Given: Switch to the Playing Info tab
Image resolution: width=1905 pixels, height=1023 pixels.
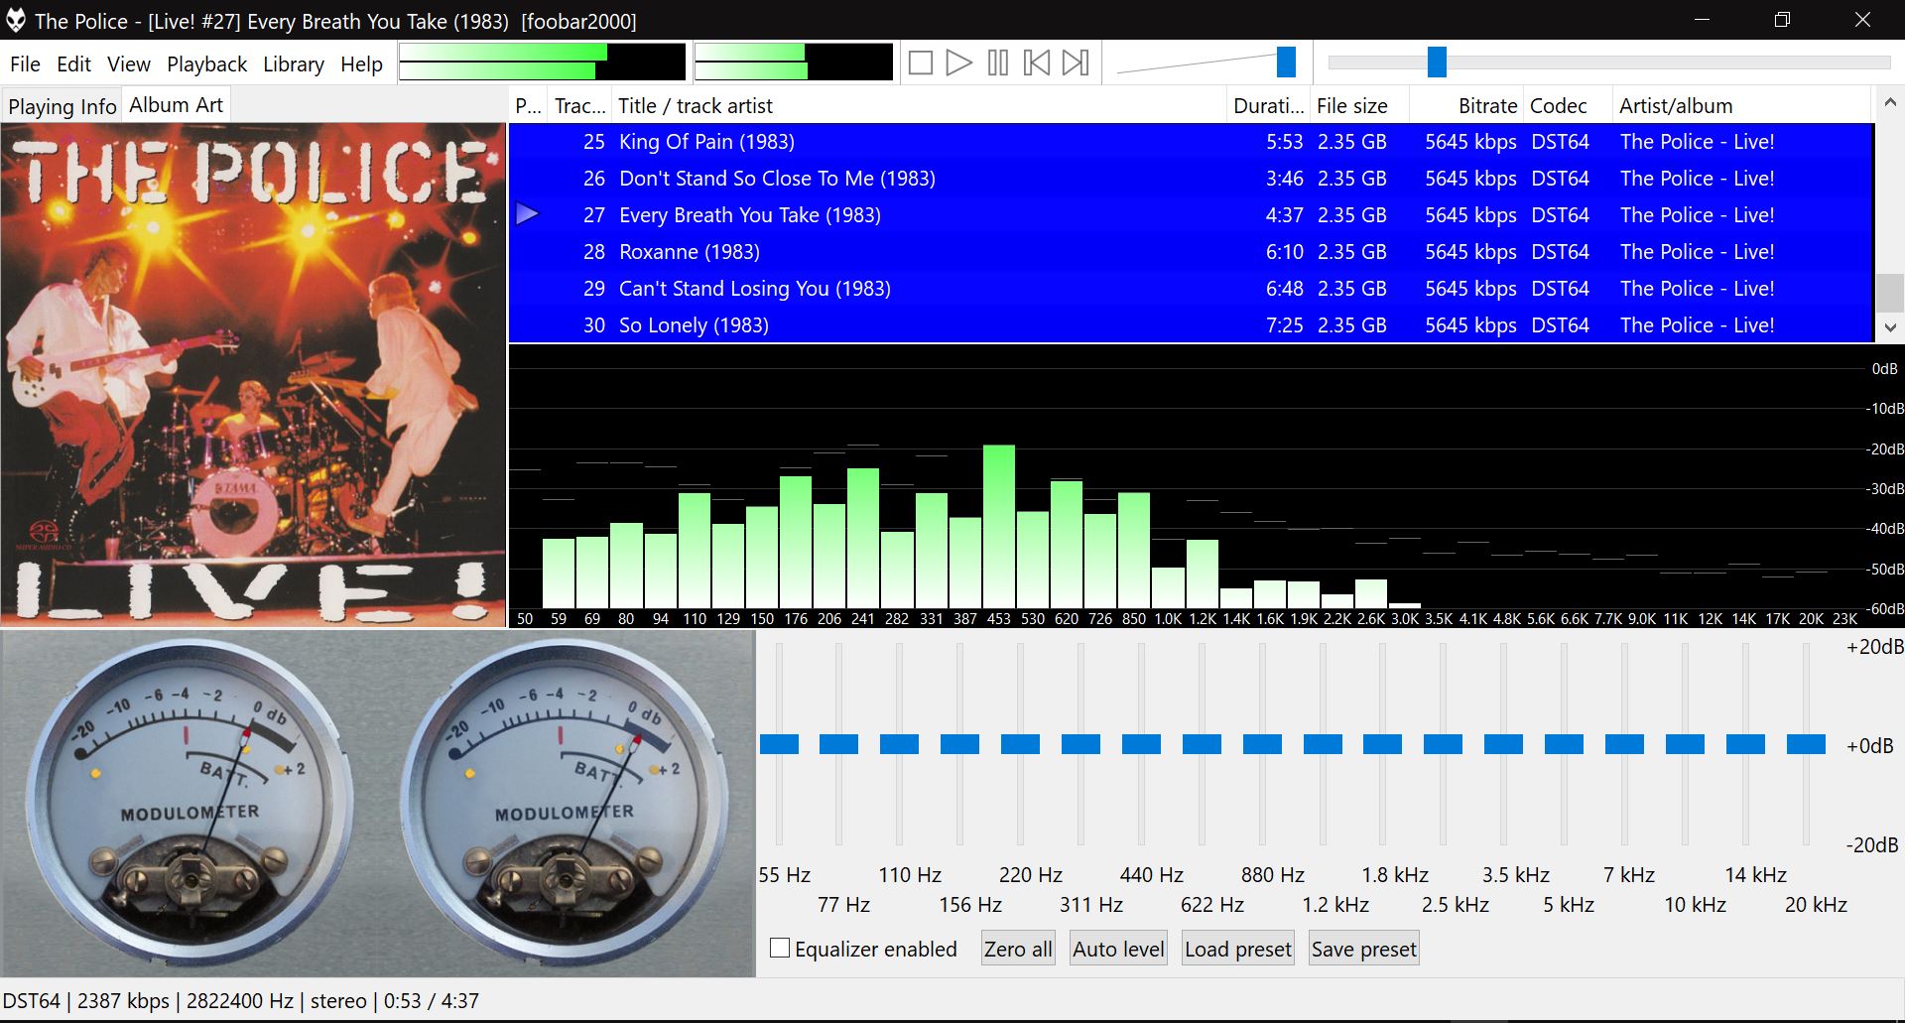Looking at the screenshot, I should (x=62, y=106).
